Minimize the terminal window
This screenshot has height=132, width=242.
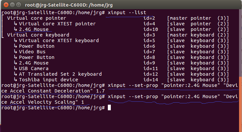[x=12, y=5]
